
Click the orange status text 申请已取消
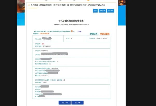(x=105, y=34)
